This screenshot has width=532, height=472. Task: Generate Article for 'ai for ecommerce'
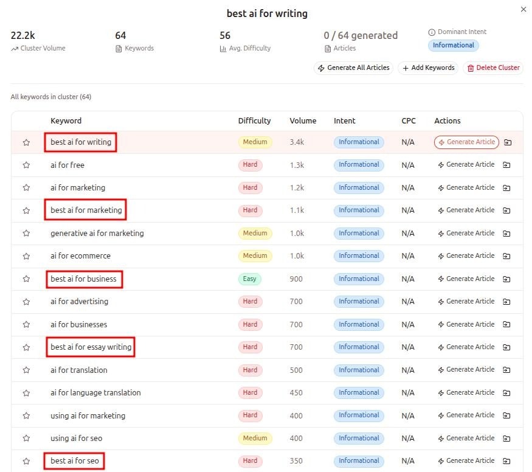click(x=466, y=256)
